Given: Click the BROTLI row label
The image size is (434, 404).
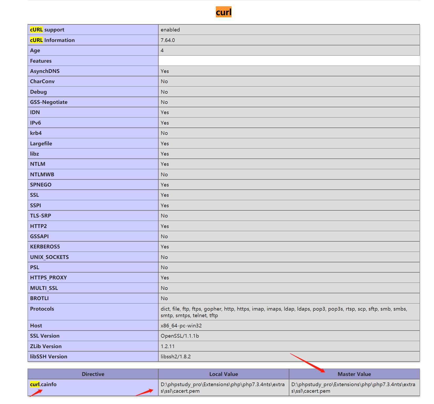Looking at the screenshot, I should tap(39, 298).
